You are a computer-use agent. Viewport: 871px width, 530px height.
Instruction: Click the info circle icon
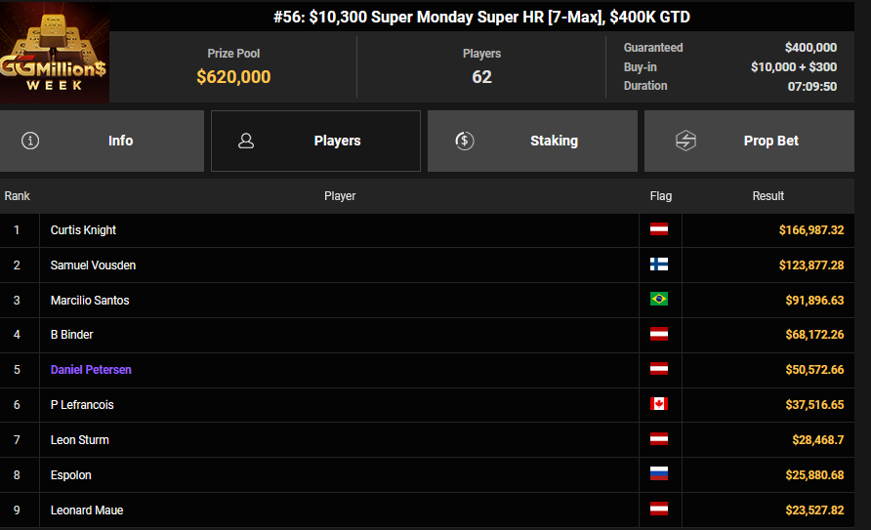point(30,141)
